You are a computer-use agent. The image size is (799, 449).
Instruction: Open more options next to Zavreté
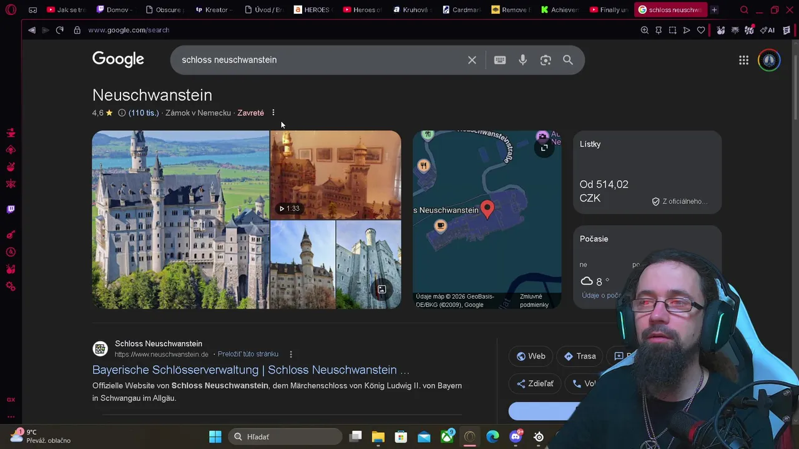tap(273, 113)
